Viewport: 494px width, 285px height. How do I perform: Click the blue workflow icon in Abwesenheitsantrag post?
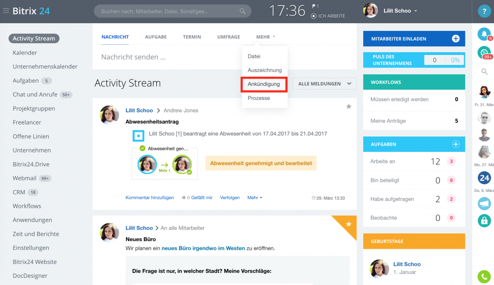[138, 136]
